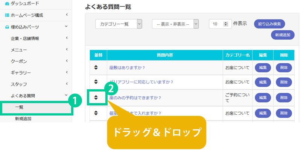The width and height of the screenshot is (301, 153).
Task: Click sort handle for バリアフリー row
Action: (x=96, y=82)
